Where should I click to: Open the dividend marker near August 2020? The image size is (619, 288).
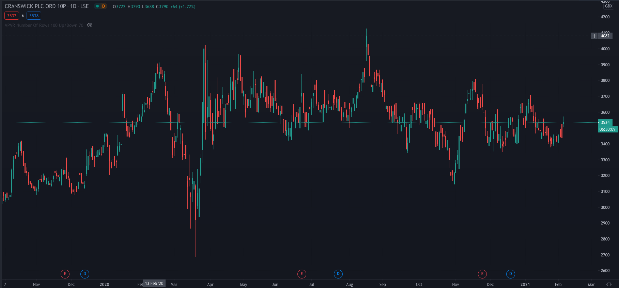338,274
